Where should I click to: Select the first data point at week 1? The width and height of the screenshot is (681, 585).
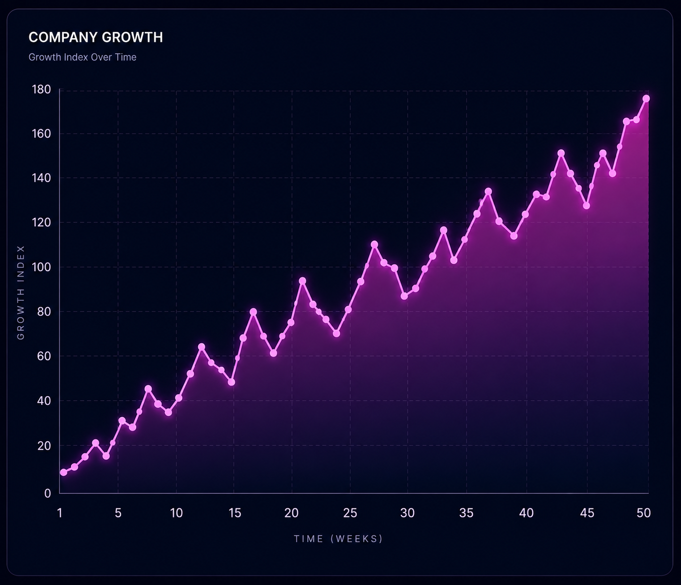63,472
